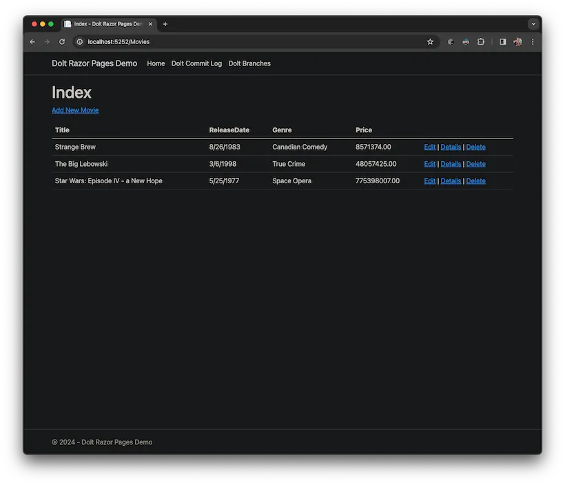Navigate to Dolt Branches
Image resolution: width=565 pixels, height=485 pixels.
tap(249, 63)
